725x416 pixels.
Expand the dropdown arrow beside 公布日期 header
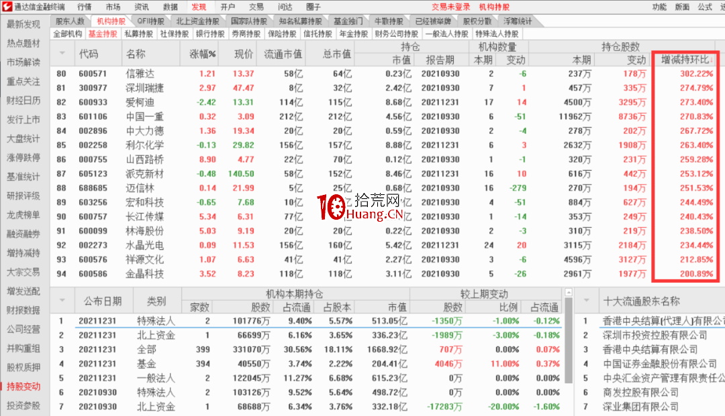62,300
